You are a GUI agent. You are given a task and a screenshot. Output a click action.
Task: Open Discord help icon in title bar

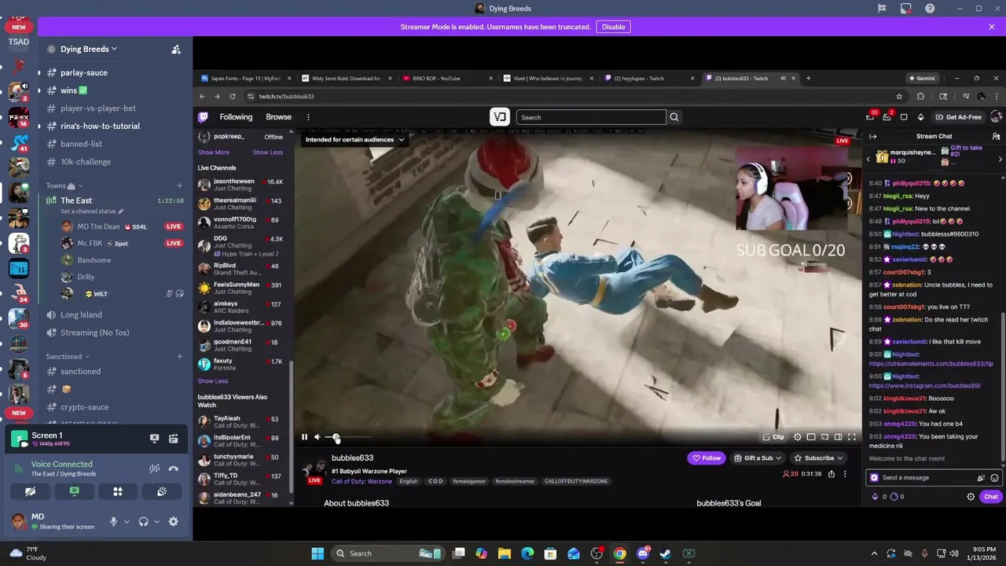pos(931,9)
